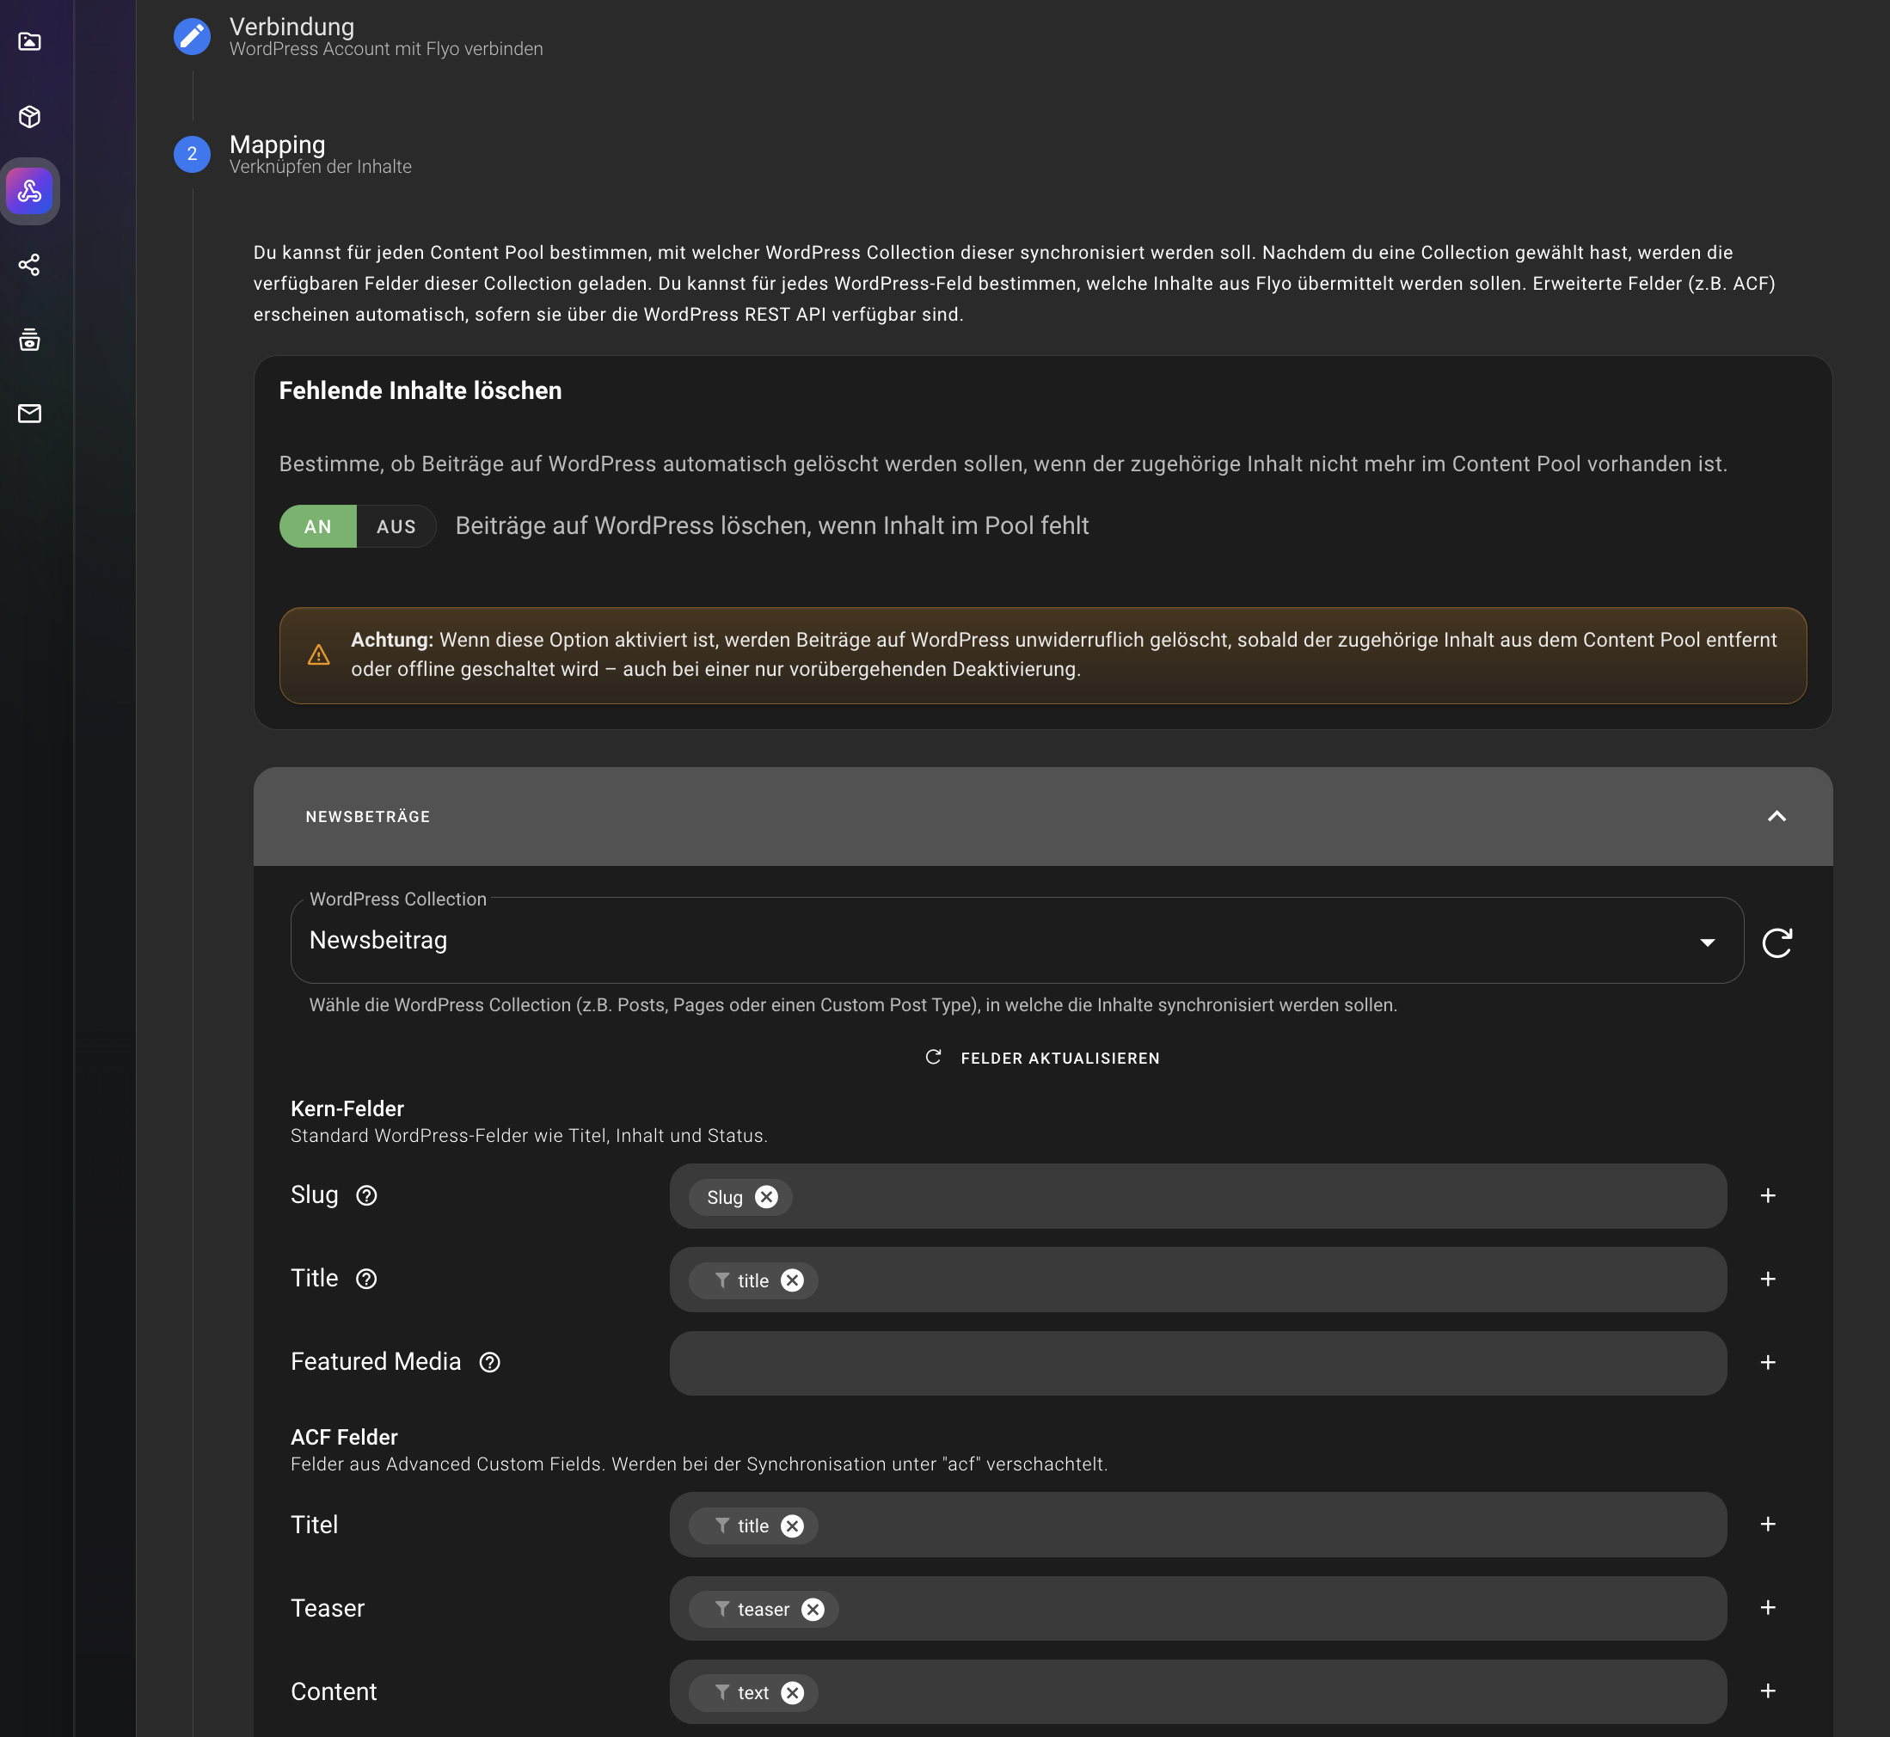
Task: Add a mapping to the Slug row
Action: tap(1768, 1195)
